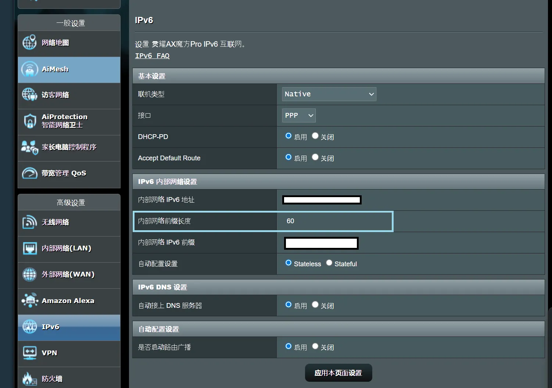552x388 pixels.
Task: Open AiProtection using the shield icon
Action: coord(29,121)
